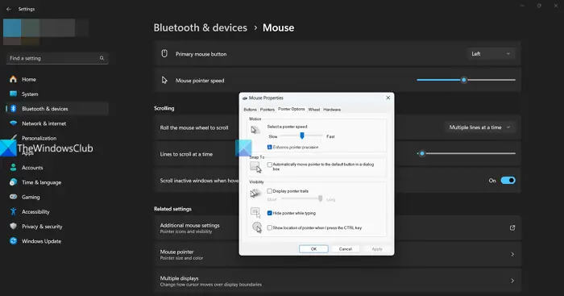Expand the Primary mouse button dropdown
The image size is (564, 296).
[491, 54]
